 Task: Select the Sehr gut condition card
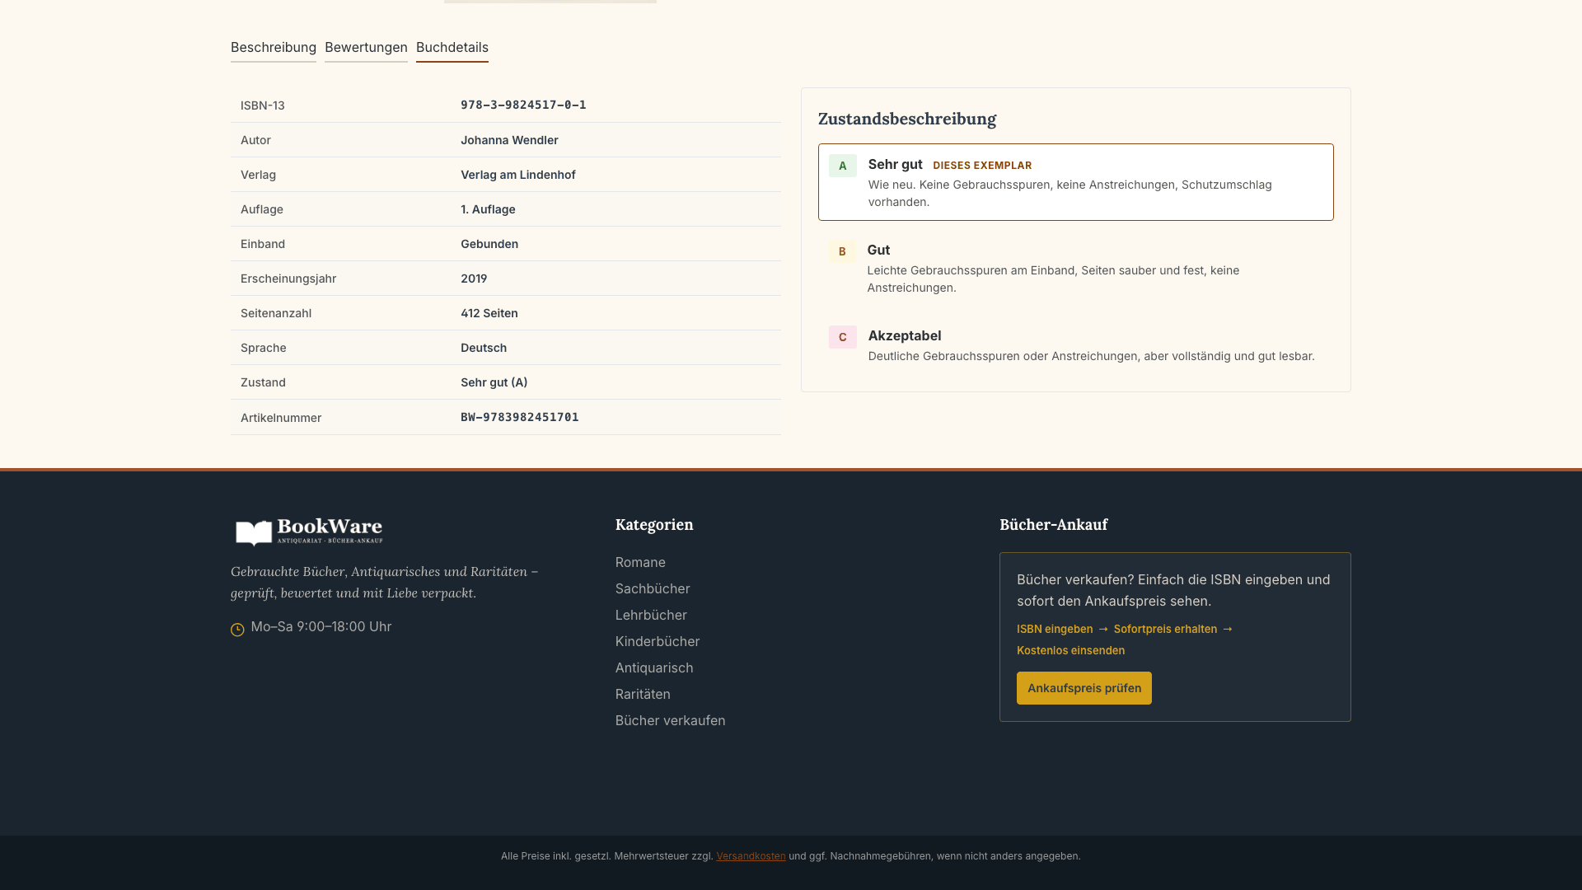coord(1076,182)
